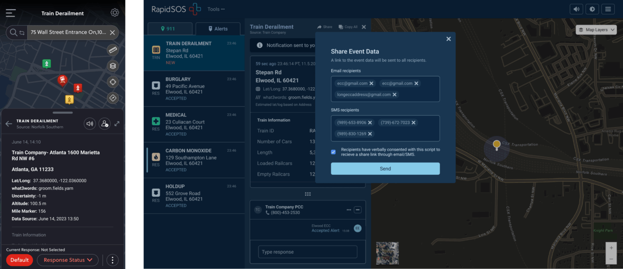Click the Share button in alert detail
This screenshot has height=269, width=623.
tap(325, 27)
